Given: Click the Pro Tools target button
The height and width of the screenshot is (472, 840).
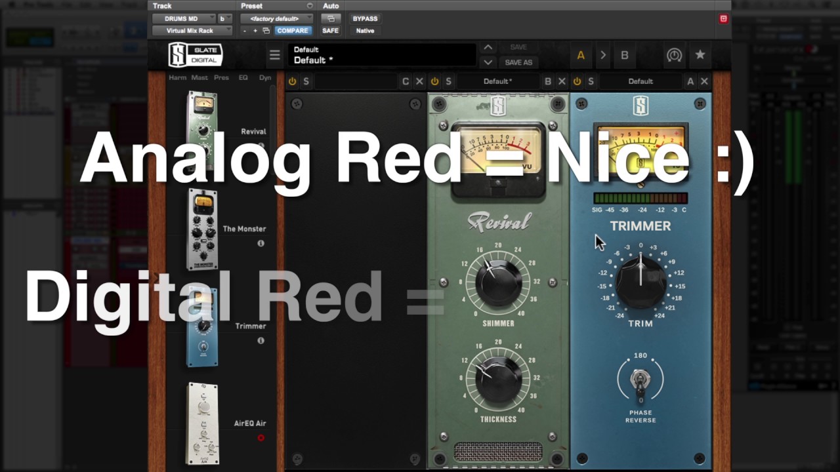Looking at the screenshot, I should click(724, 18).
